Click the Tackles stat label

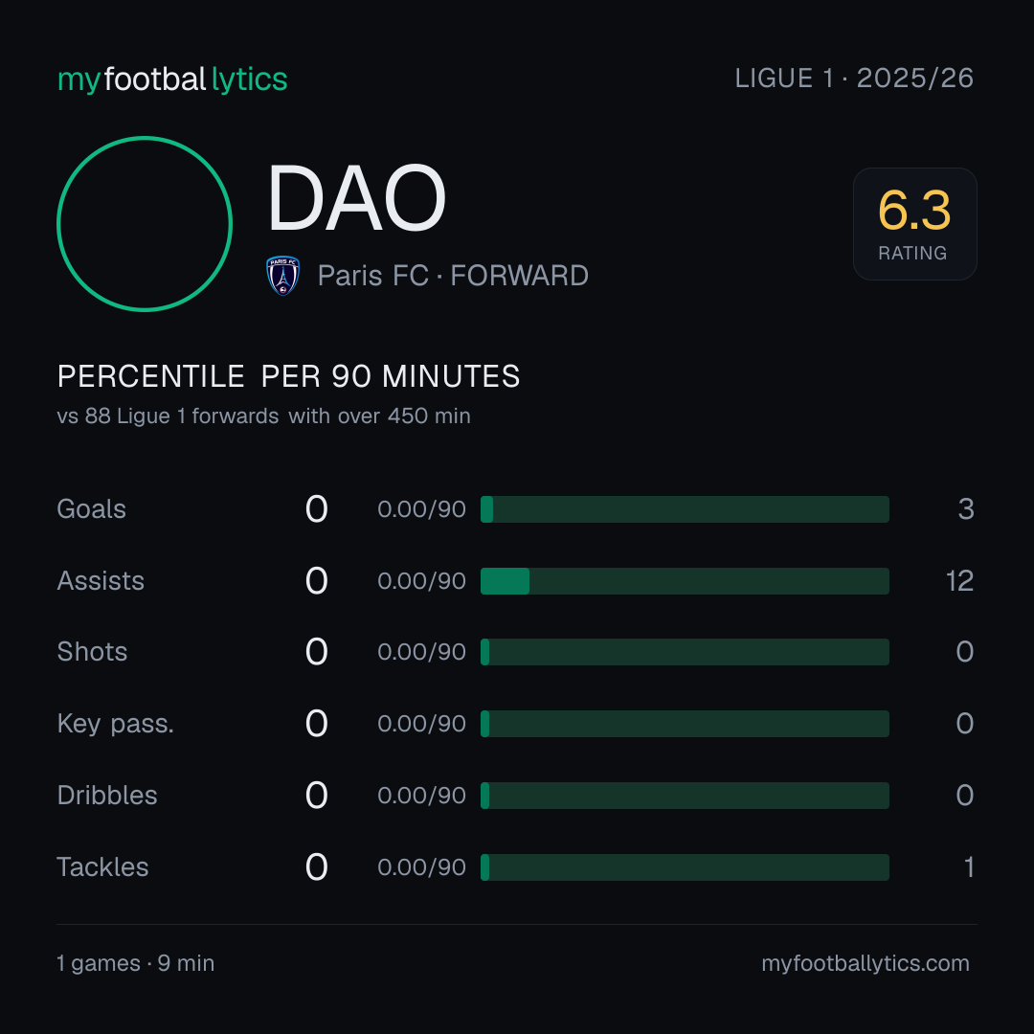pos(102,867)
